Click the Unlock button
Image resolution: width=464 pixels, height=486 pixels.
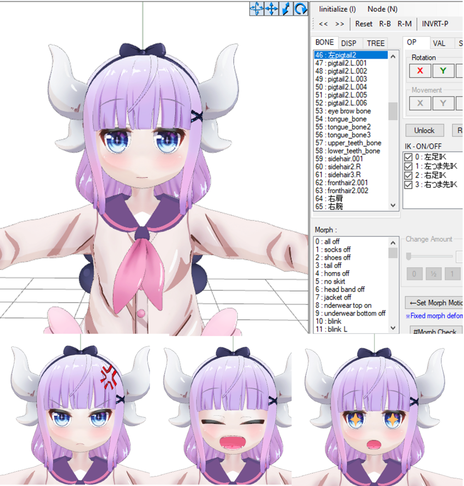(x=424, y=130)
